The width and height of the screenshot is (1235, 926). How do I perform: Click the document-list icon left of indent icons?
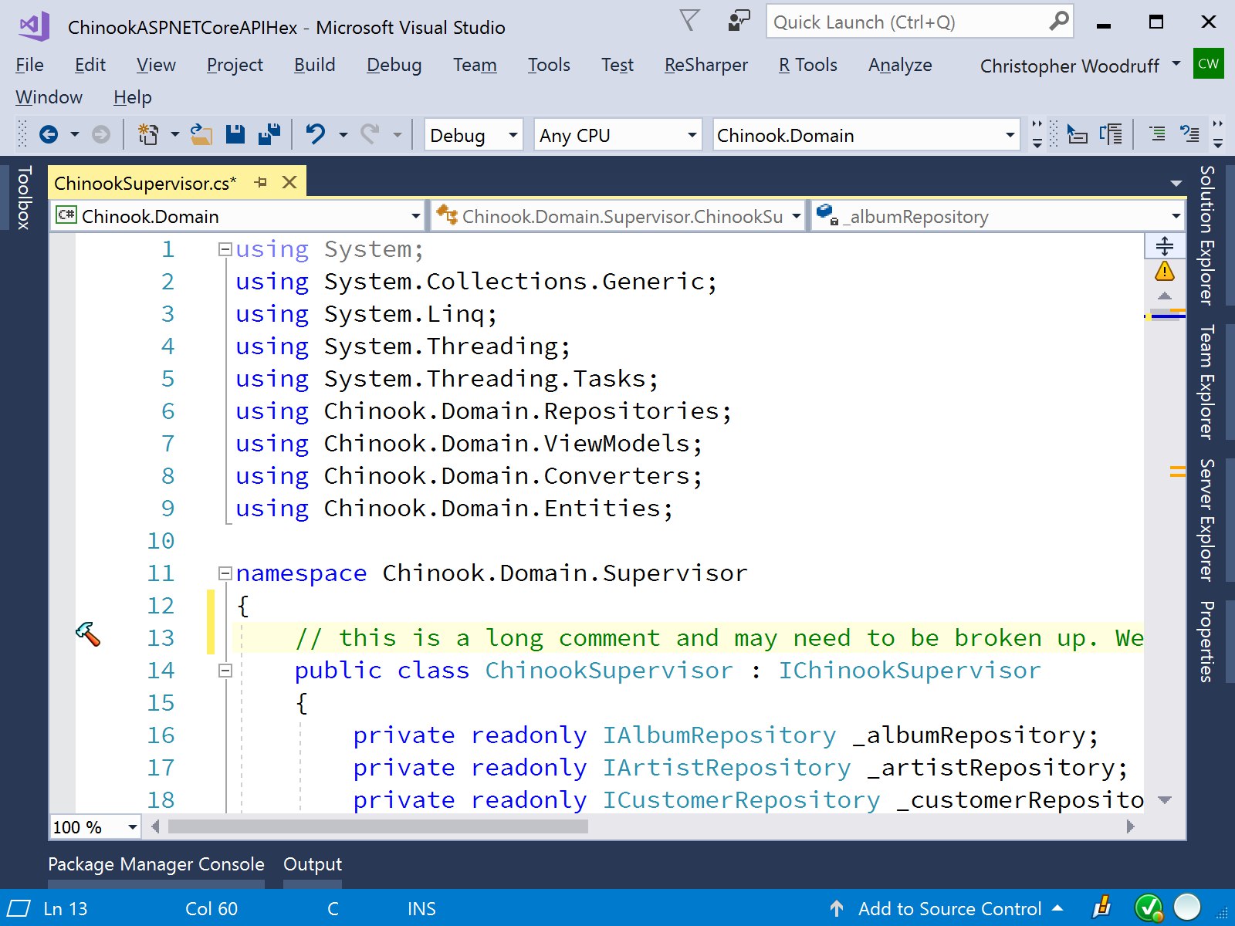pyautogui.click(x=1111, y=135)
